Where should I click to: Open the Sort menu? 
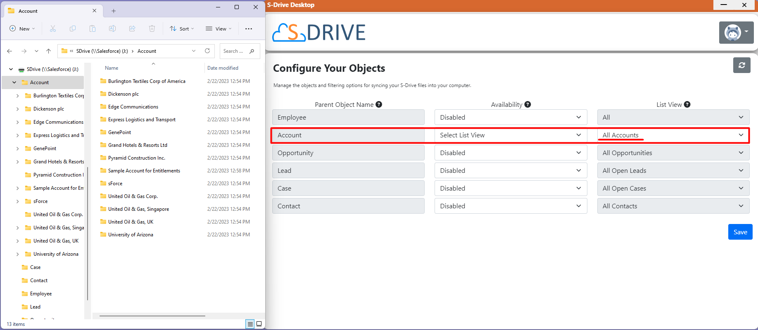182,29
